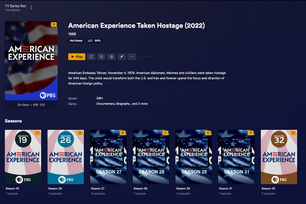Select the GBH studio link

(x=99, y=98)
